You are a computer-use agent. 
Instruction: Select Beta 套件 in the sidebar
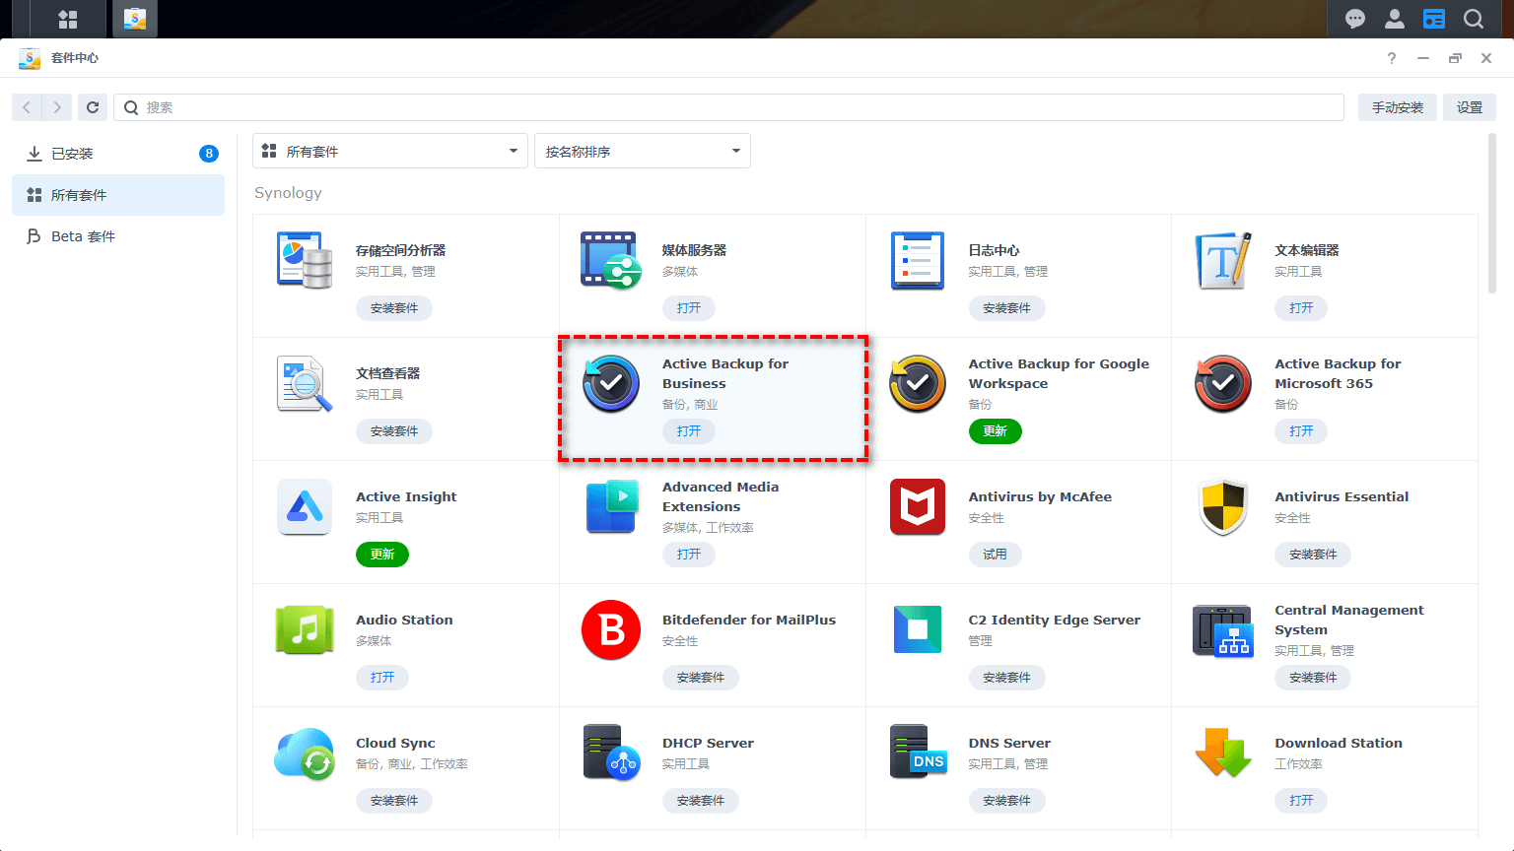coord(81,235)
